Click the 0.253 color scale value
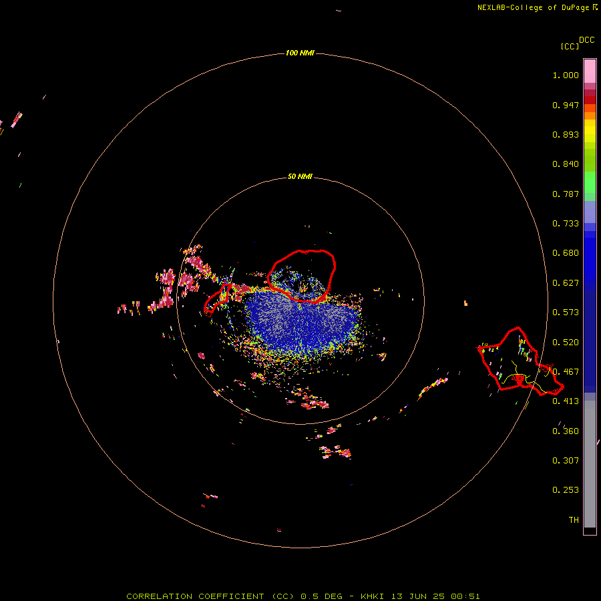This screenshot has width=601, height=601. (566, 490)
